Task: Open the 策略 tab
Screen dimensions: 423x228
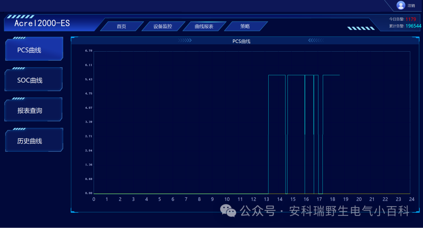Action: [x=245, y=27]
